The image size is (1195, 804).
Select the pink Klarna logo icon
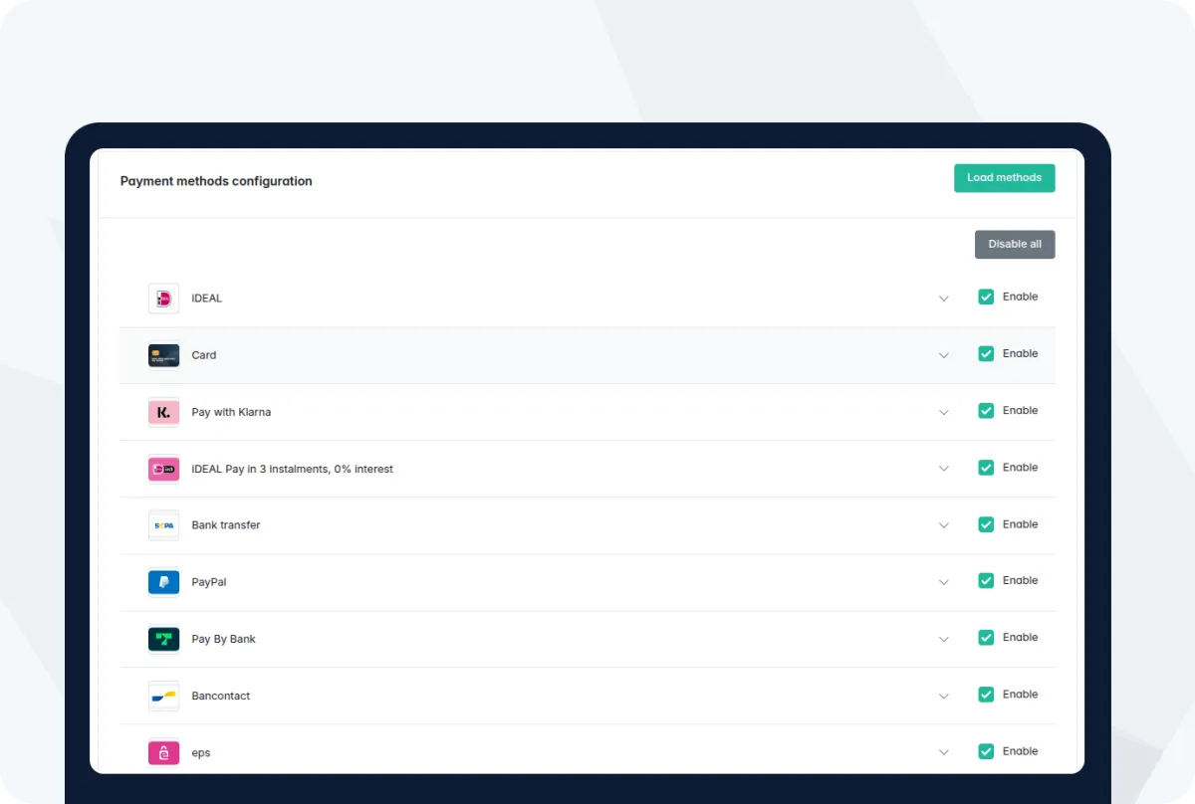click(x=163, y=412)
